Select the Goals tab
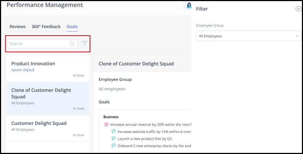The image size is (303, 154). point(72,27)
